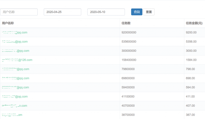Open user email link in the 698.00 row
This screenshot has width=205, height=119.
click(15, 78)
